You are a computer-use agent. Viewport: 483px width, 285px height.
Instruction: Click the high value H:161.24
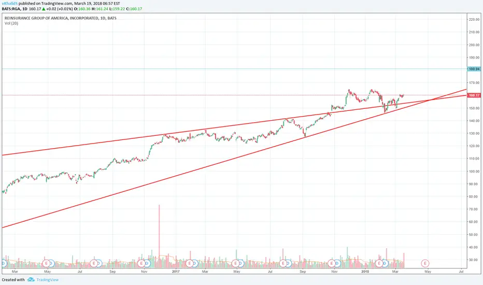pos(100,9)
